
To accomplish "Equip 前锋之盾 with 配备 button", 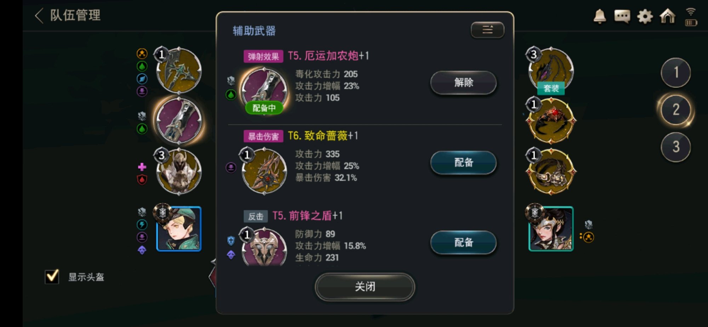I will click(x=463, y=243).
